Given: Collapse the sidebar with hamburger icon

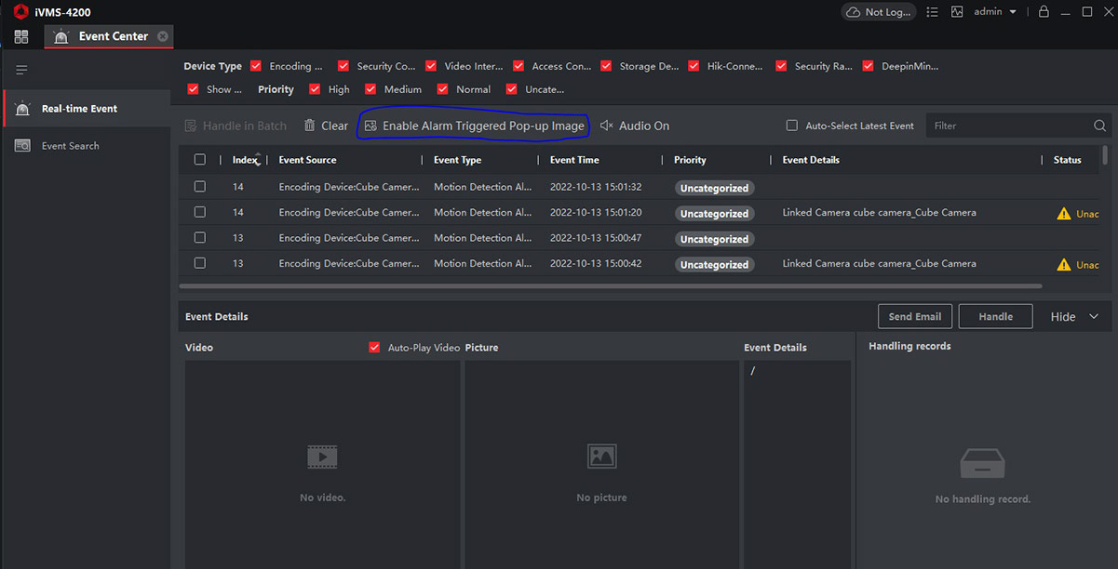Looking at the screenshot, I should pos(21,70).
